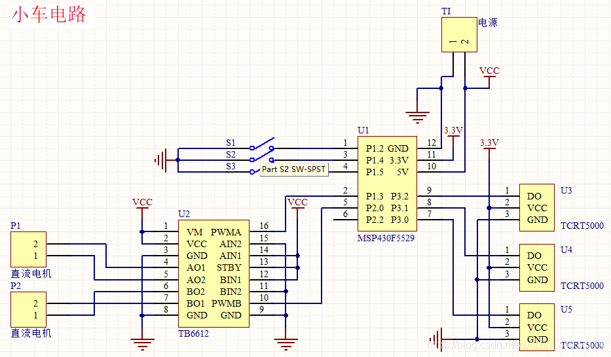The image size is (611, 357).
Task: Click the "S2" switch label
Action: coord(231,154)
